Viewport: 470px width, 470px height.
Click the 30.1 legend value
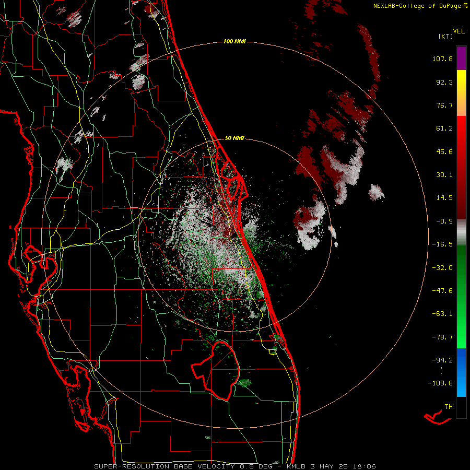pyautogui.click(x=444, y=175)
